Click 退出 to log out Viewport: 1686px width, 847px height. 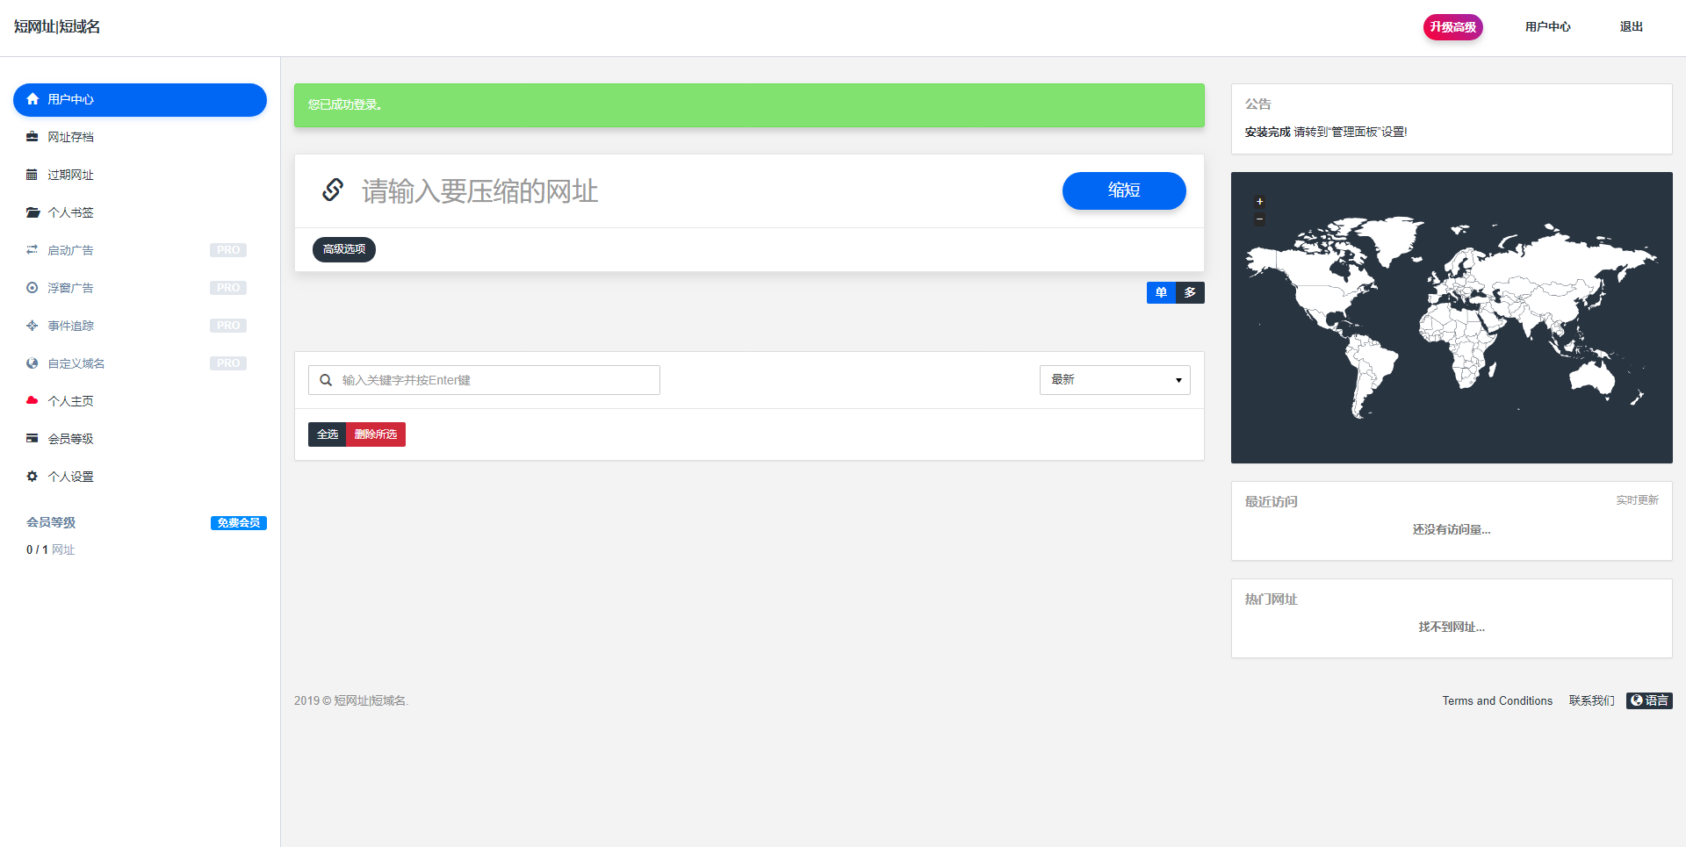click(1631, 27)
